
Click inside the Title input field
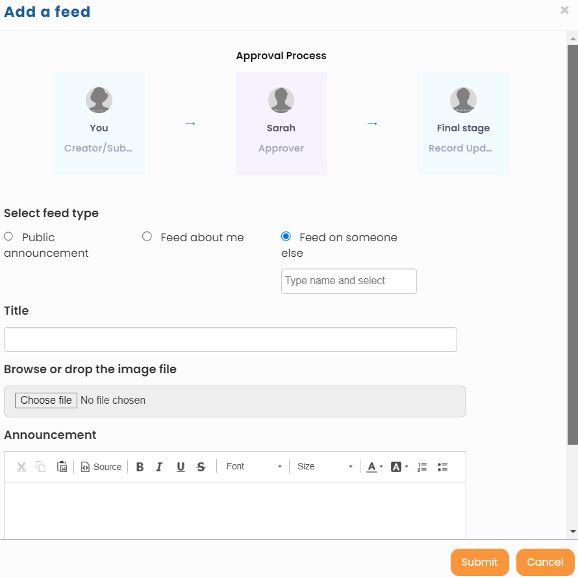coord(230,339)
